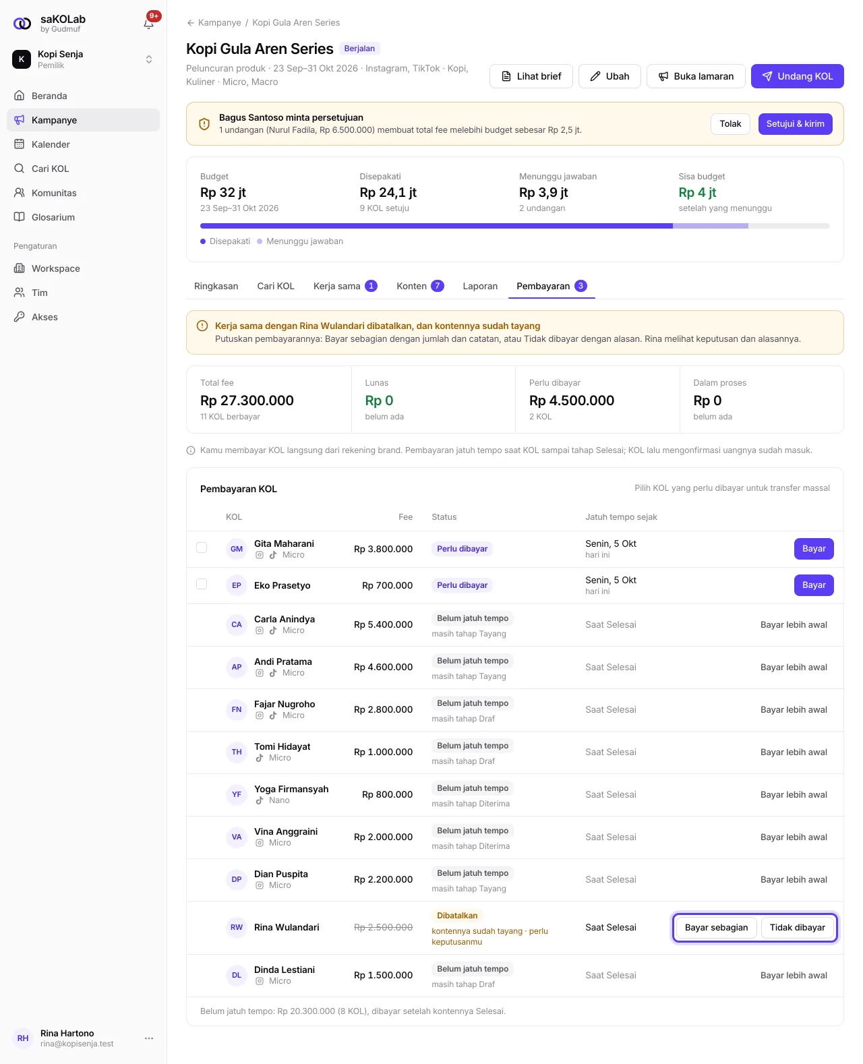The width and height of the screenshot is (863, 1064).
Task: Approve with Setujui & kirim
Action: (x=796, y=124)
